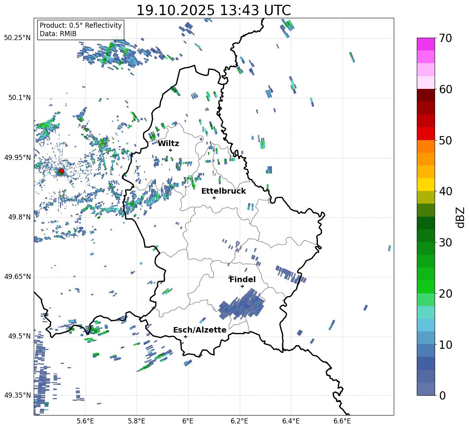Click the Product 0.5° Reflectivity info box
The width and height of the screenshot is (470, 429).
(81, 30)
